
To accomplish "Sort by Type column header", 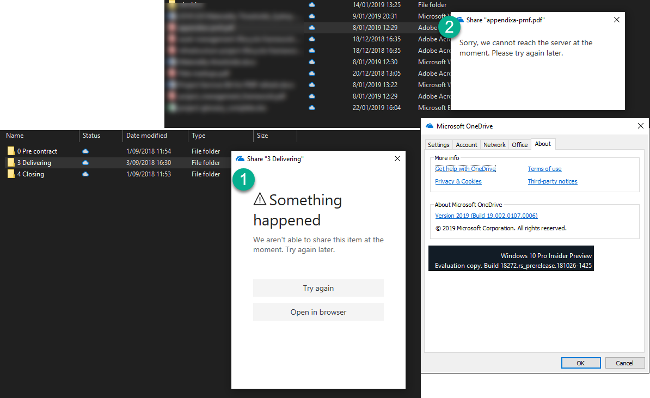I will coord(198,136).
